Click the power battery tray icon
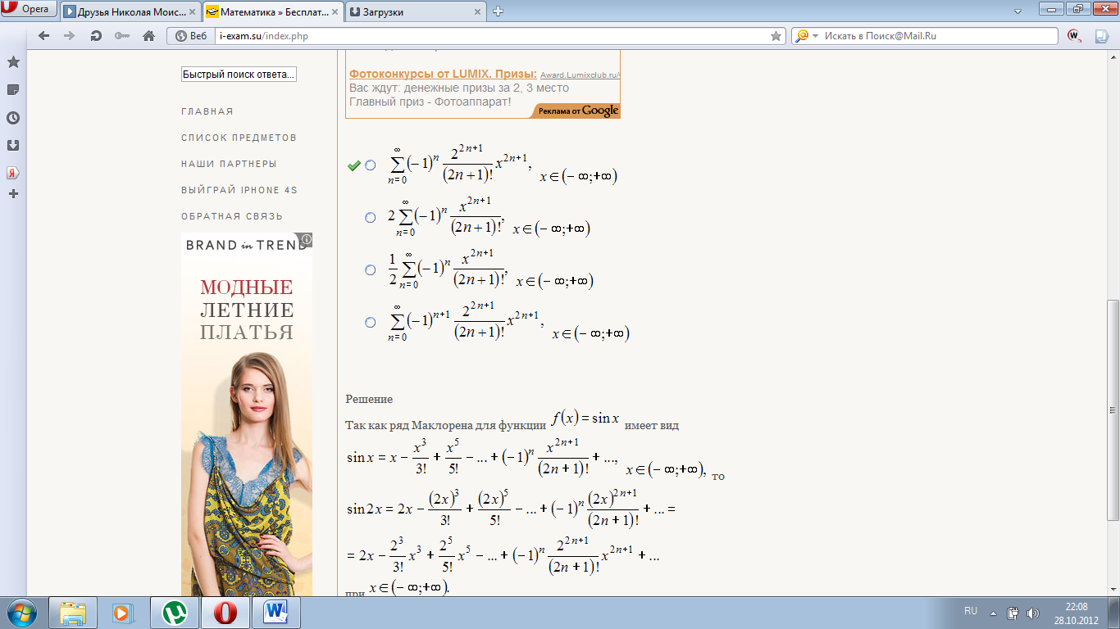This screenshot has height=629, width=1120. point(1013,613)
